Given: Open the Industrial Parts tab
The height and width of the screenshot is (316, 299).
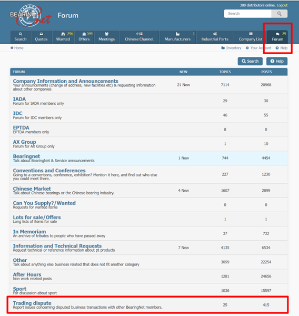Looking at the screenshot, I should (215, 37).
